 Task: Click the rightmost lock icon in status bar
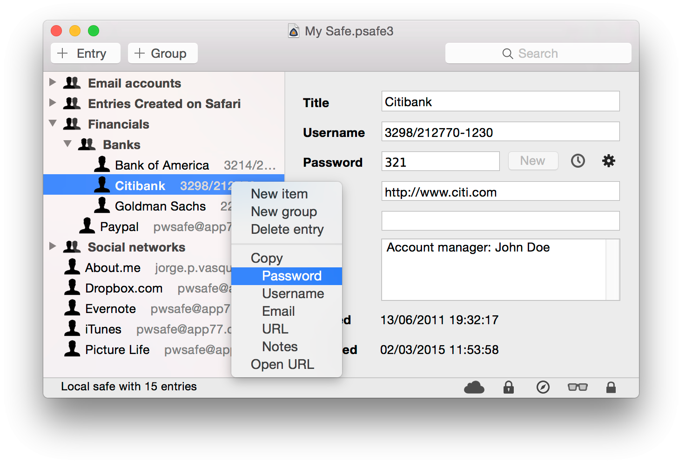(x=611, y=387)
